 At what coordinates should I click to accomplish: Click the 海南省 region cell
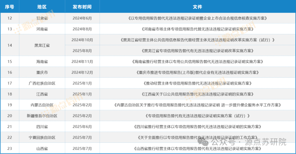(42, 61)
